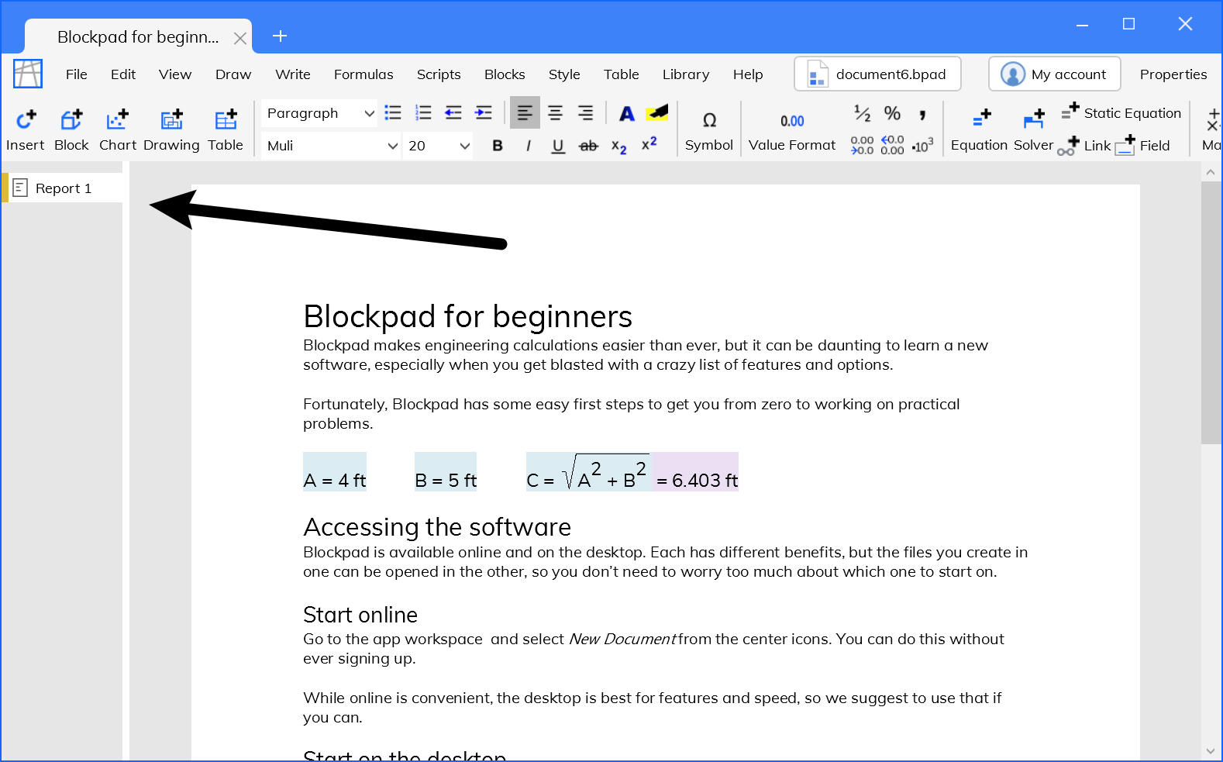Click the scrollbar down arrow
Screen dimensions: 1223x762
(x=1211, y=750)
